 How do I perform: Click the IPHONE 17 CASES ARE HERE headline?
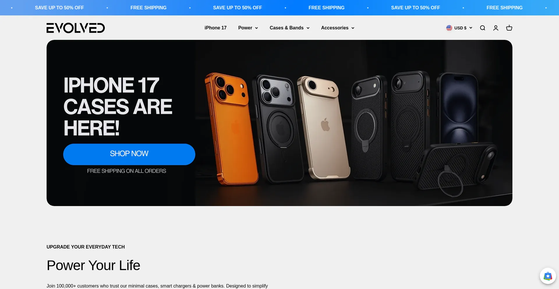pos(118,107)
